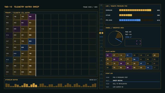The image size is (165, 93).
Task: Click state 77 in State Matrix
Action: pos(129,59)
